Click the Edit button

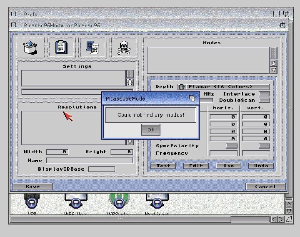pyautogui.click(x=196, y=166)
